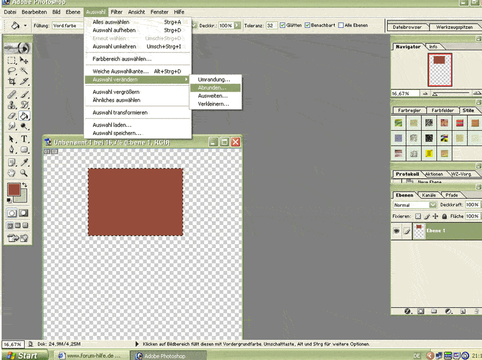Open the Normal blend mode dropdown

(x=433, y=205)
